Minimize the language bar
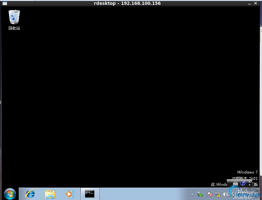Viewport: 262px width, 200px height. 250,182
